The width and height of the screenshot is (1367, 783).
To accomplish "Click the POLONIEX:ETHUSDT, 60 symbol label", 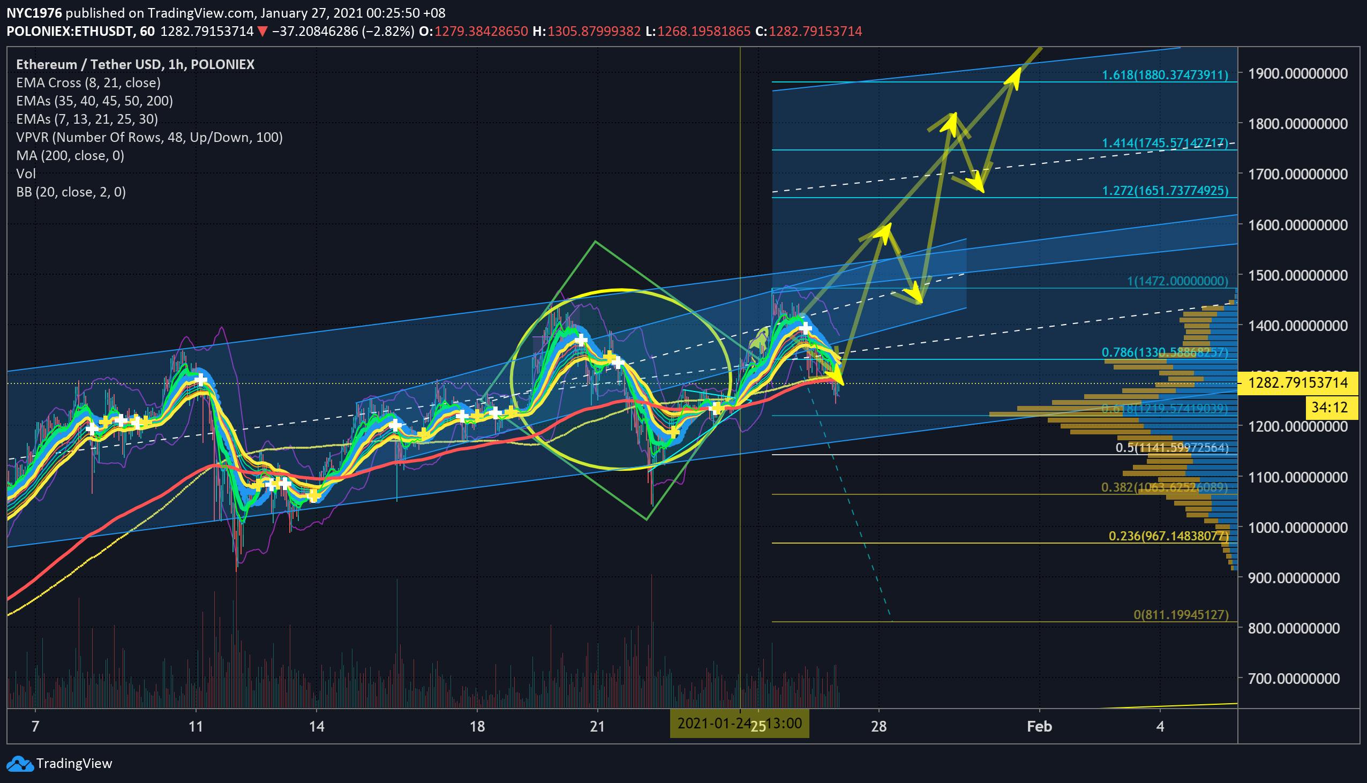I will tap(81, 31).
